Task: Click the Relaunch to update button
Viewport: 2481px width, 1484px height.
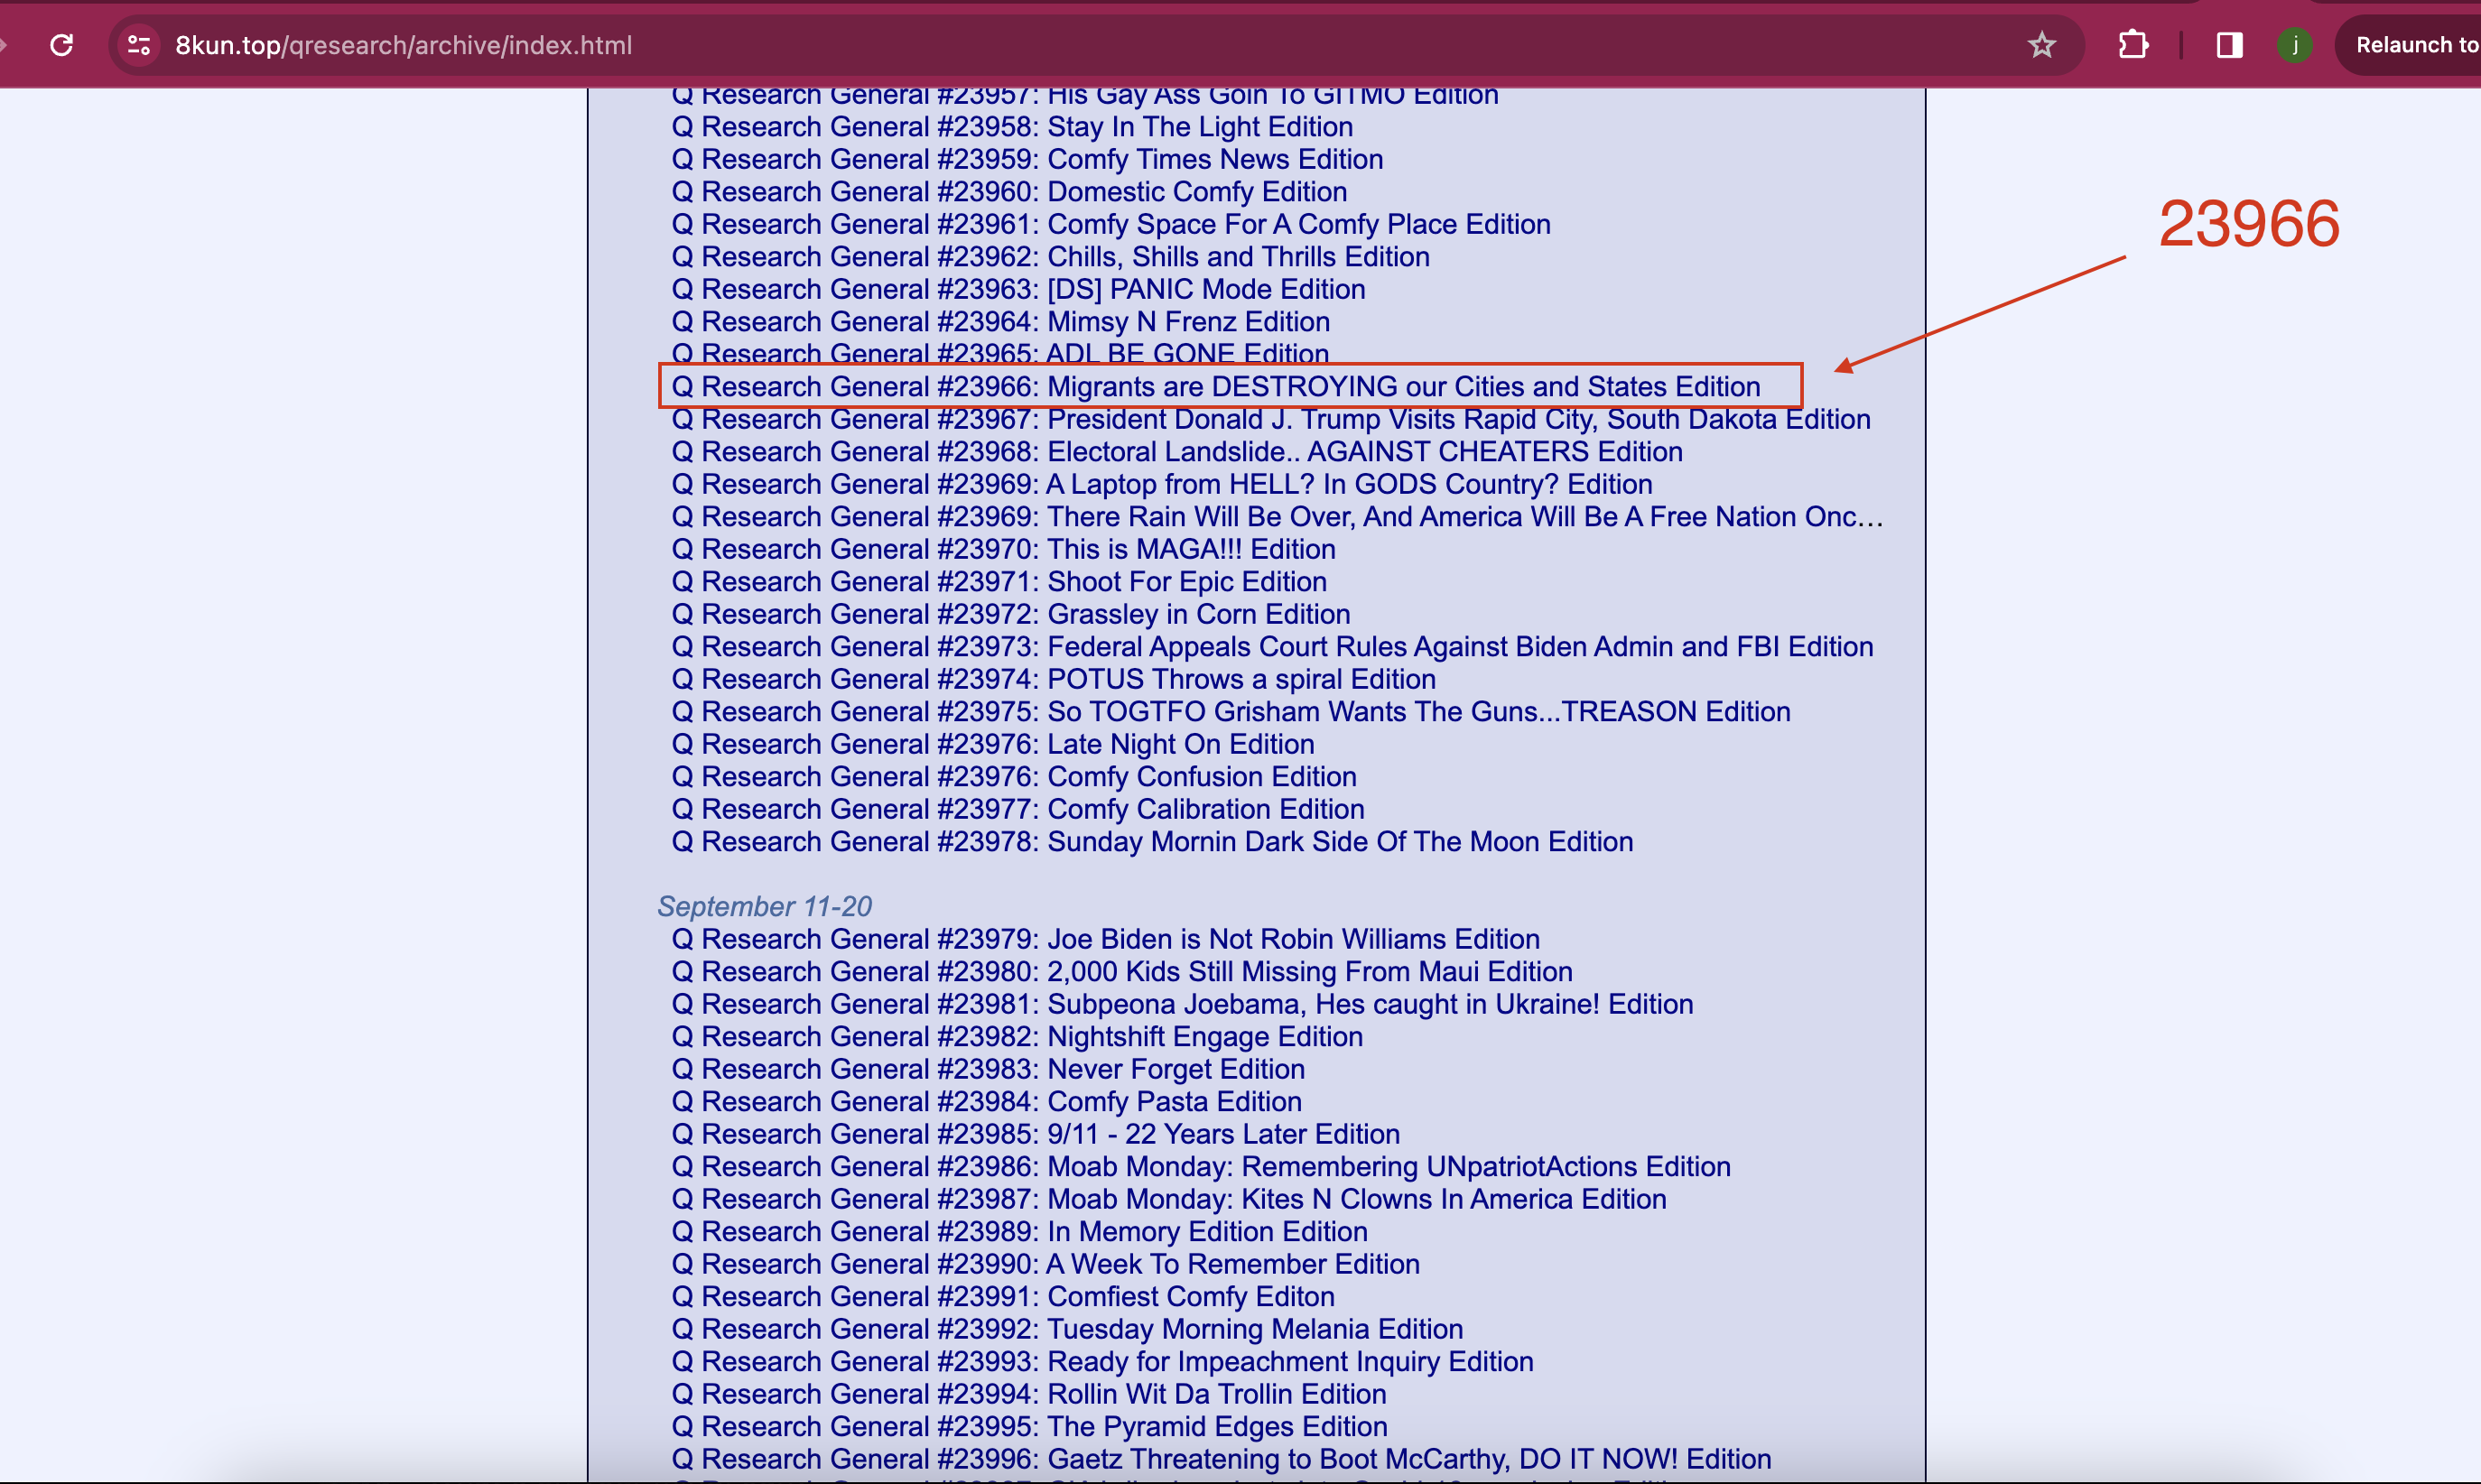Action: tap(2410, 45)
